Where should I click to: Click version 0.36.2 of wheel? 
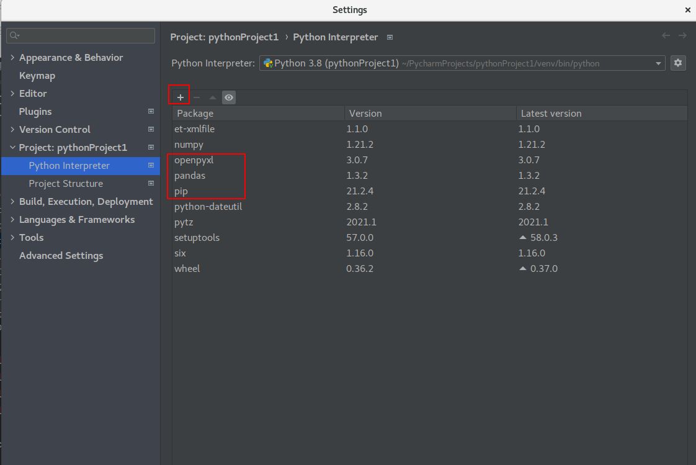(x=360, y=269)
